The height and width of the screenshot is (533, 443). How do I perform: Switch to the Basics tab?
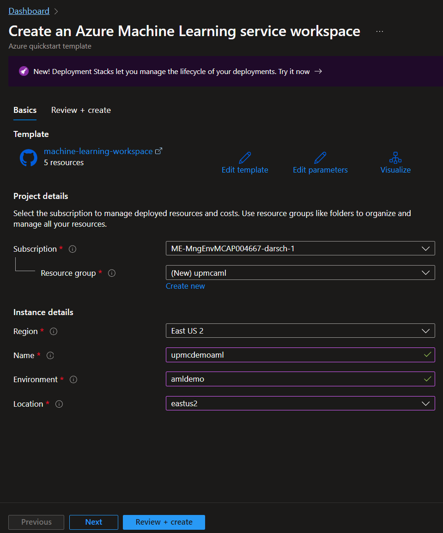click(x=25, y=110)
